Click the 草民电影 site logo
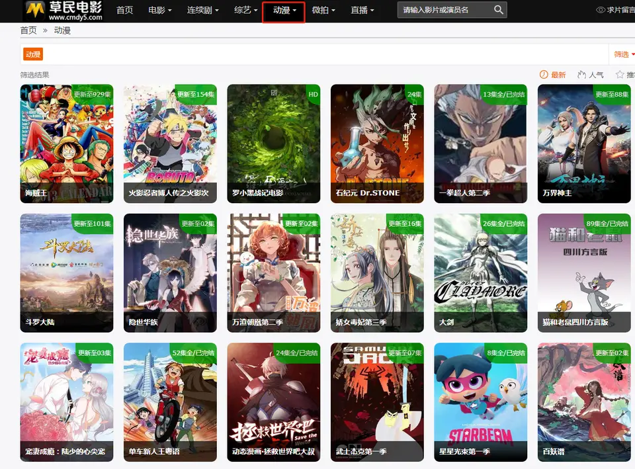The image size is (635, 469). (x=63, y=11)
